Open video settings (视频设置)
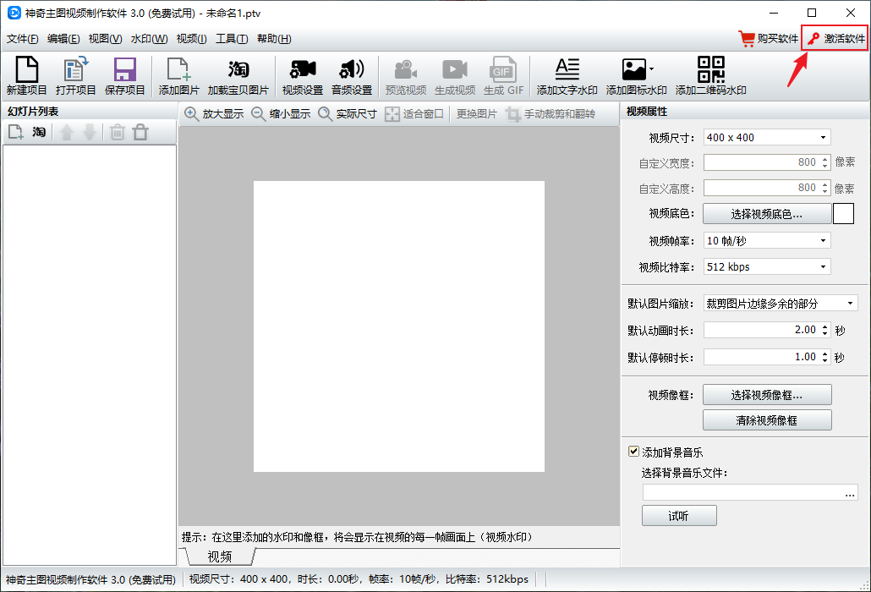871x592 pixels. click(x=303, y=75)
